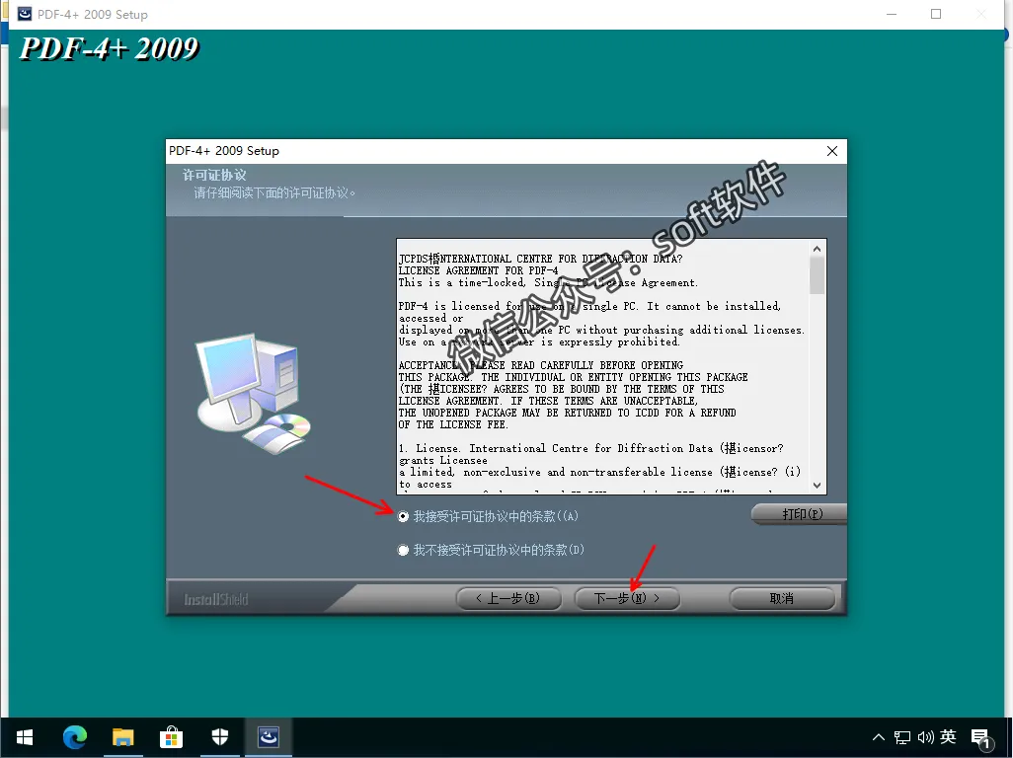Screen dimensions: 1013x758
Task: Close the PDF-4+ 2009 Setup dialog
Action: click(x=832, y=151)
